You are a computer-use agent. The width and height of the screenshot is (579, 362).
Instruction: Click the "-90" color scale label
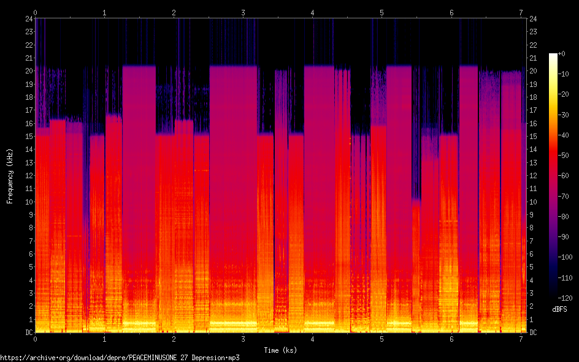[x=563, y=237]
